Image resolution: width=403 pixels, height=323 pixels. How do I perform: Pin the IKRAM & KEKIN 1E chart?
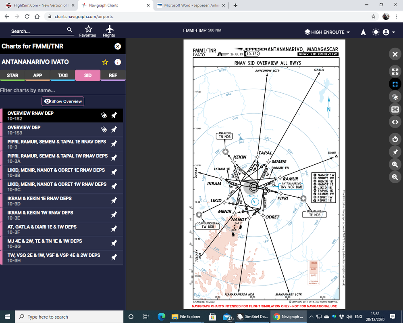click(x=114, y=200)
